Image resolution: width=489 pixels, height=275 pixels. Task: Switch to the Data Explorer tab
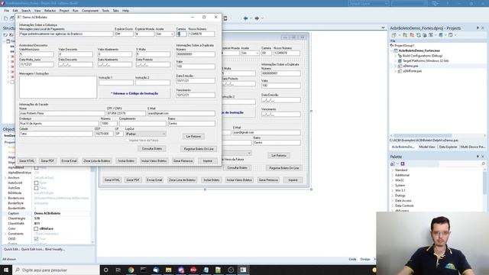pyautogui.click(x=449, y=147)
